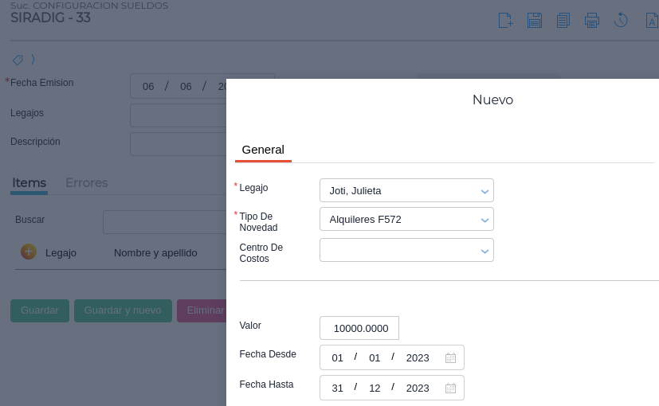Image resolution: width=659 pixels, height=406 pixels.
Task: Open the Fecha Desde calendar picker
Action: click(450, 358)
